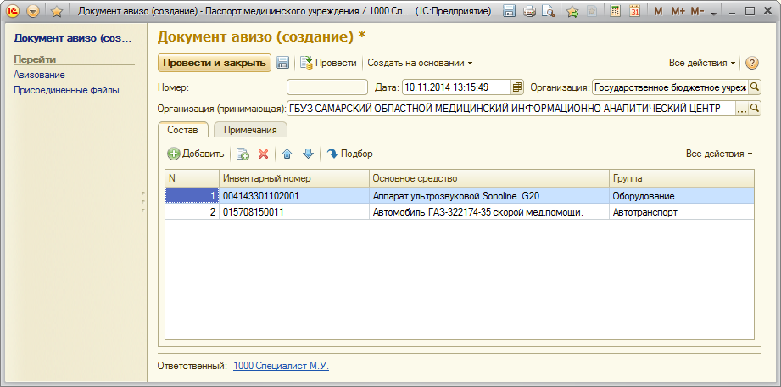Click the copy row icon in table toolbar

[x=243, y=154]
